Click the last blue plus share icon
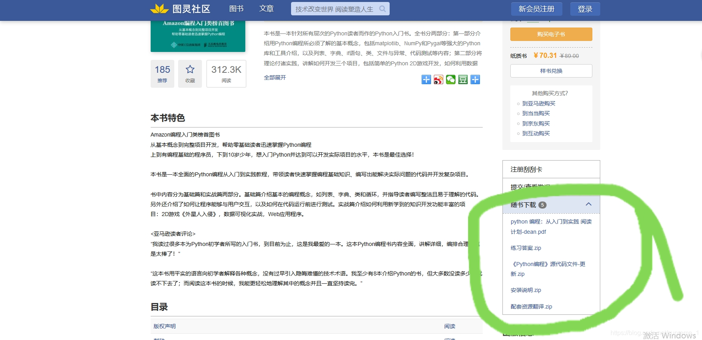This screenshot has width=702, height=340. (475, 79)
